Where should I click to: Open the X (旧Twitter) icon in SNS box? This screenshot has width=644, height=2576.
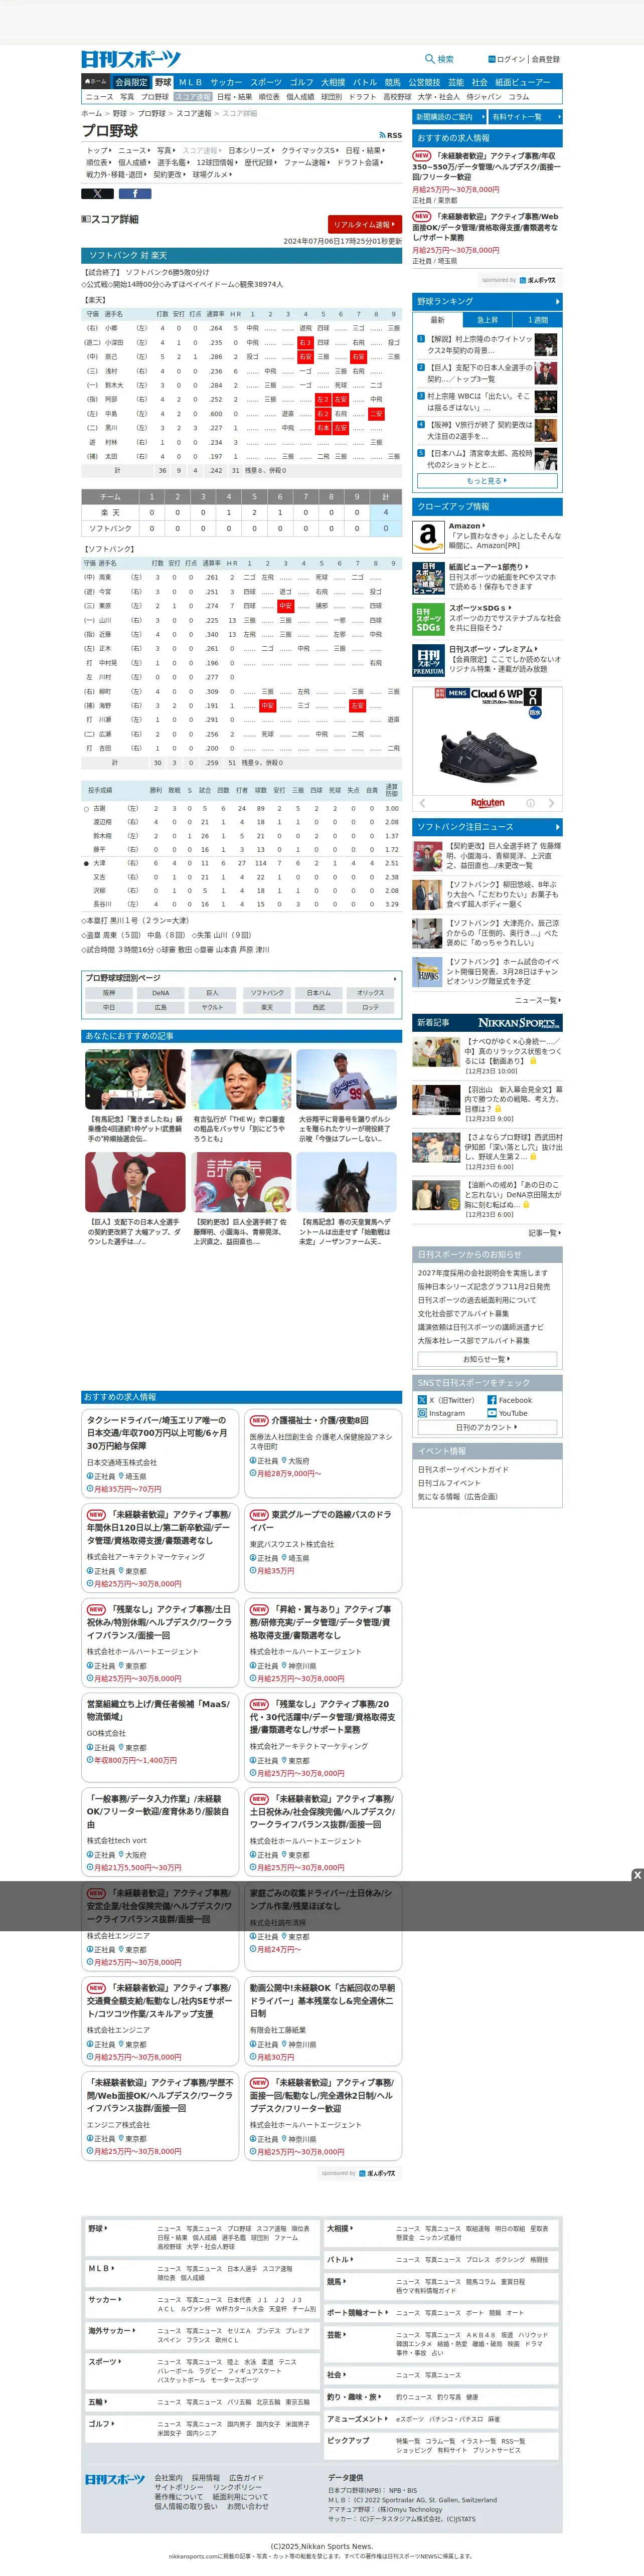point(422,1400)
